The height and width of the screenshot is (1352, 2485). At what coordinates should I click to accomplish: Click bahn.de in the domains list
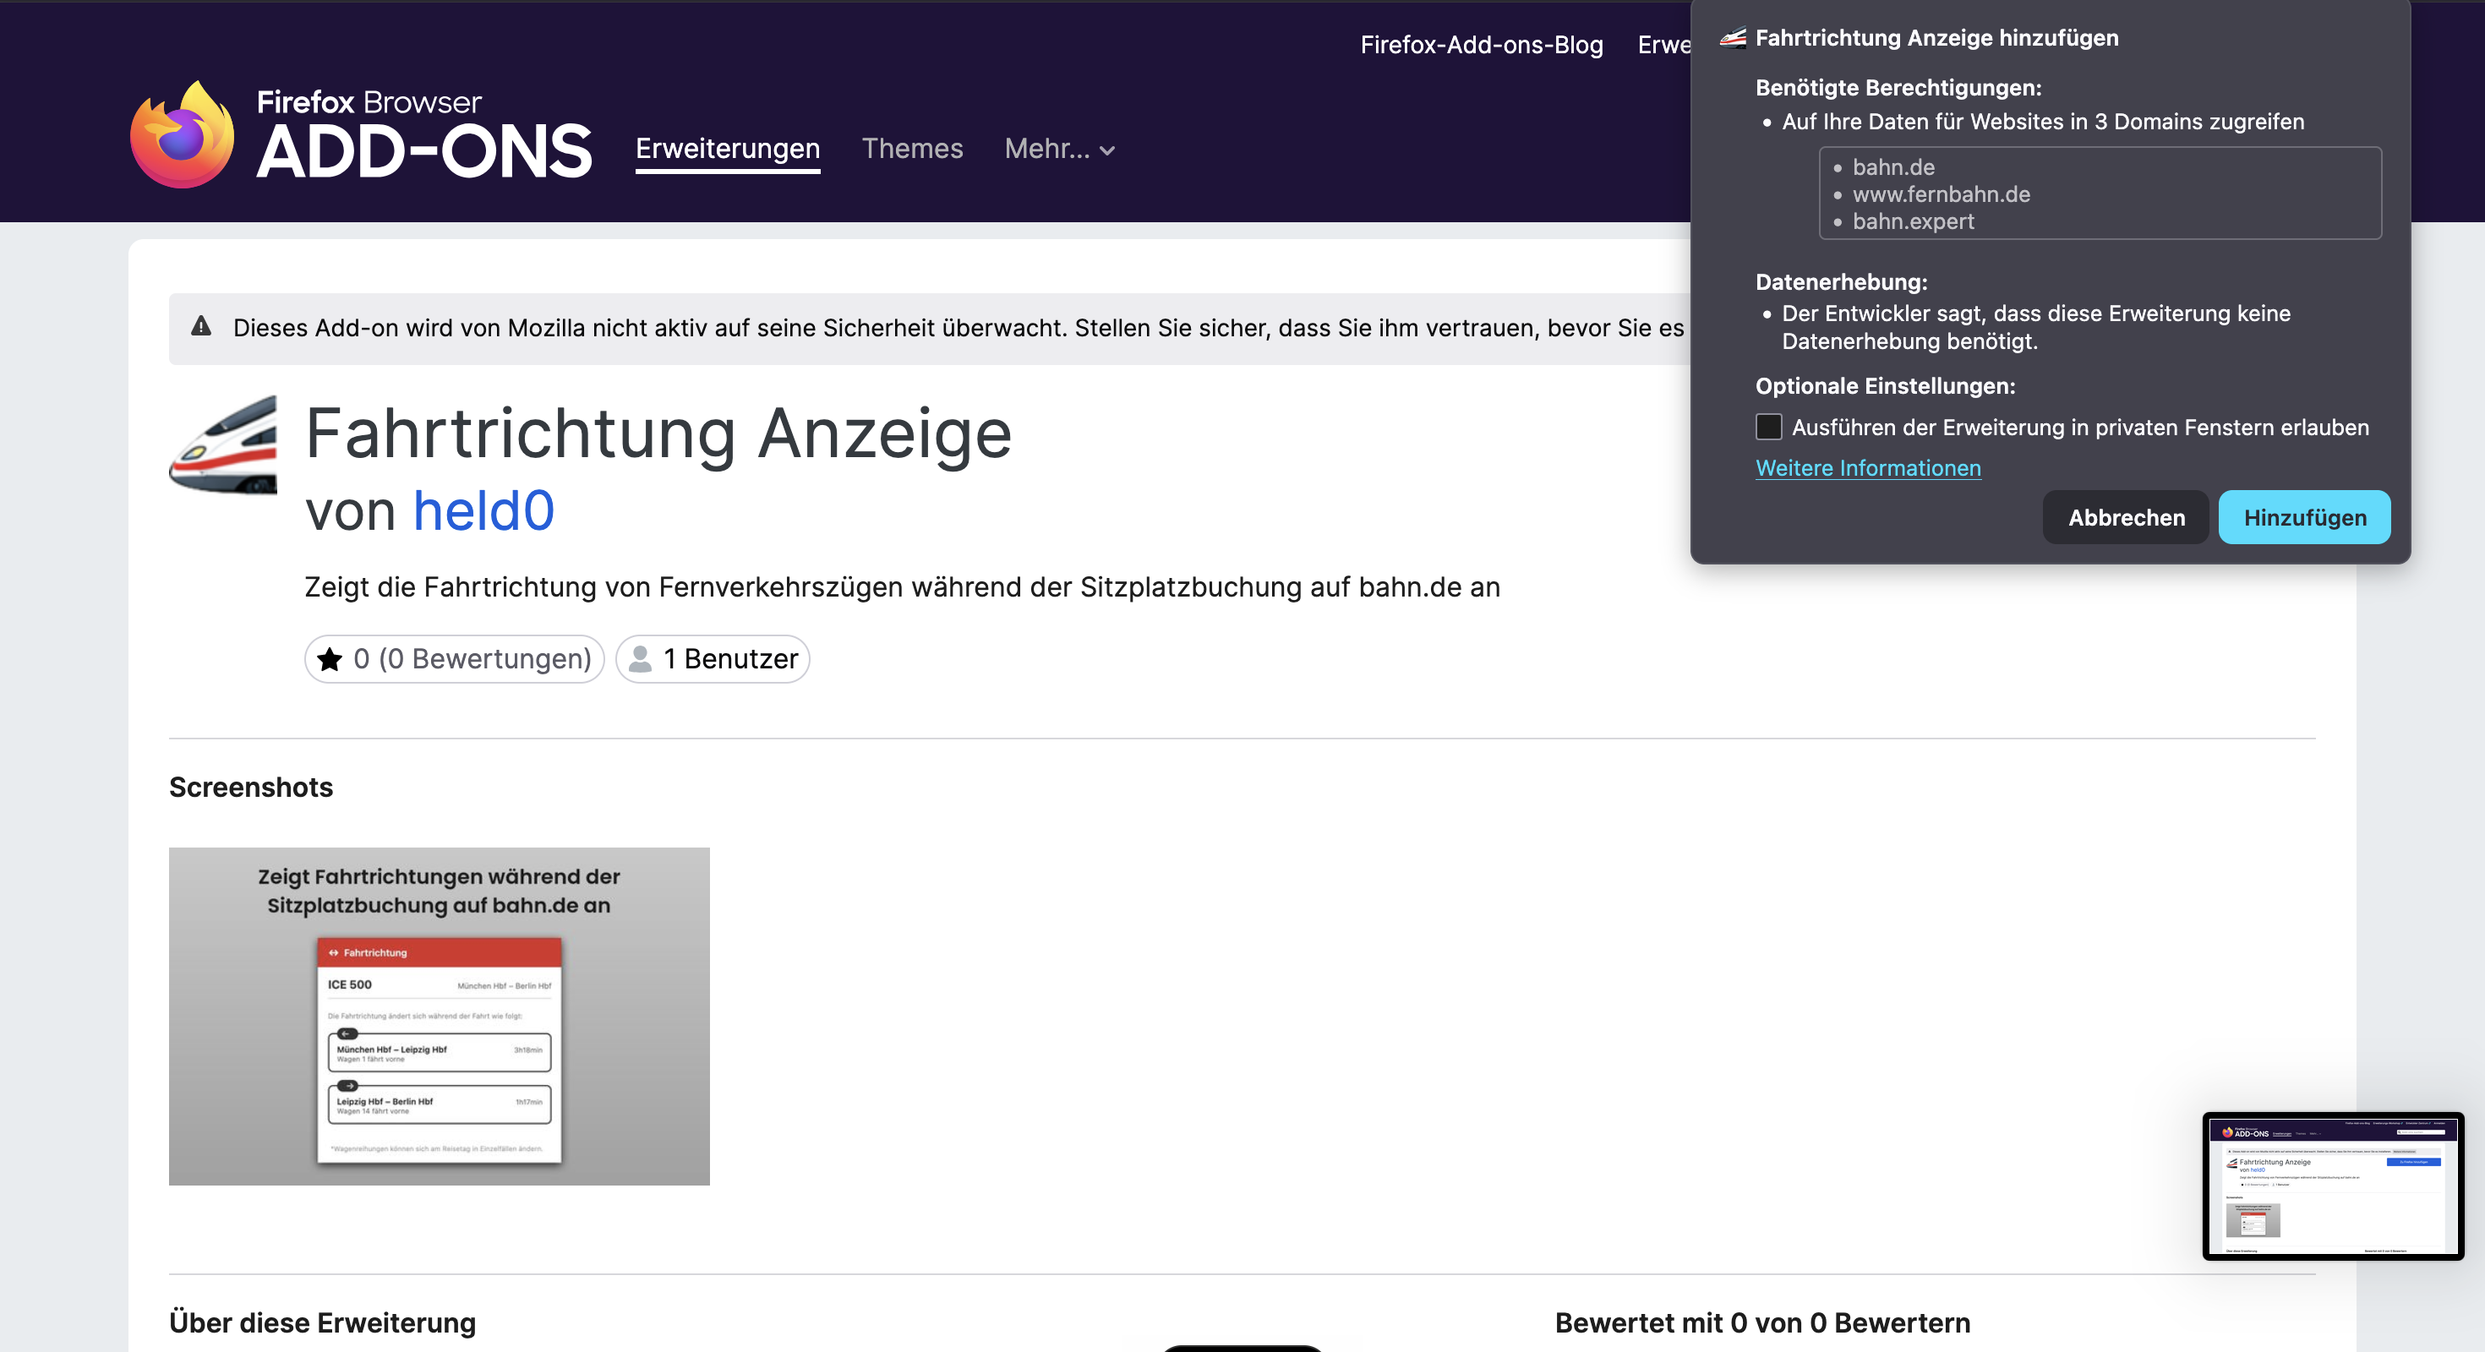(1892, 166)
